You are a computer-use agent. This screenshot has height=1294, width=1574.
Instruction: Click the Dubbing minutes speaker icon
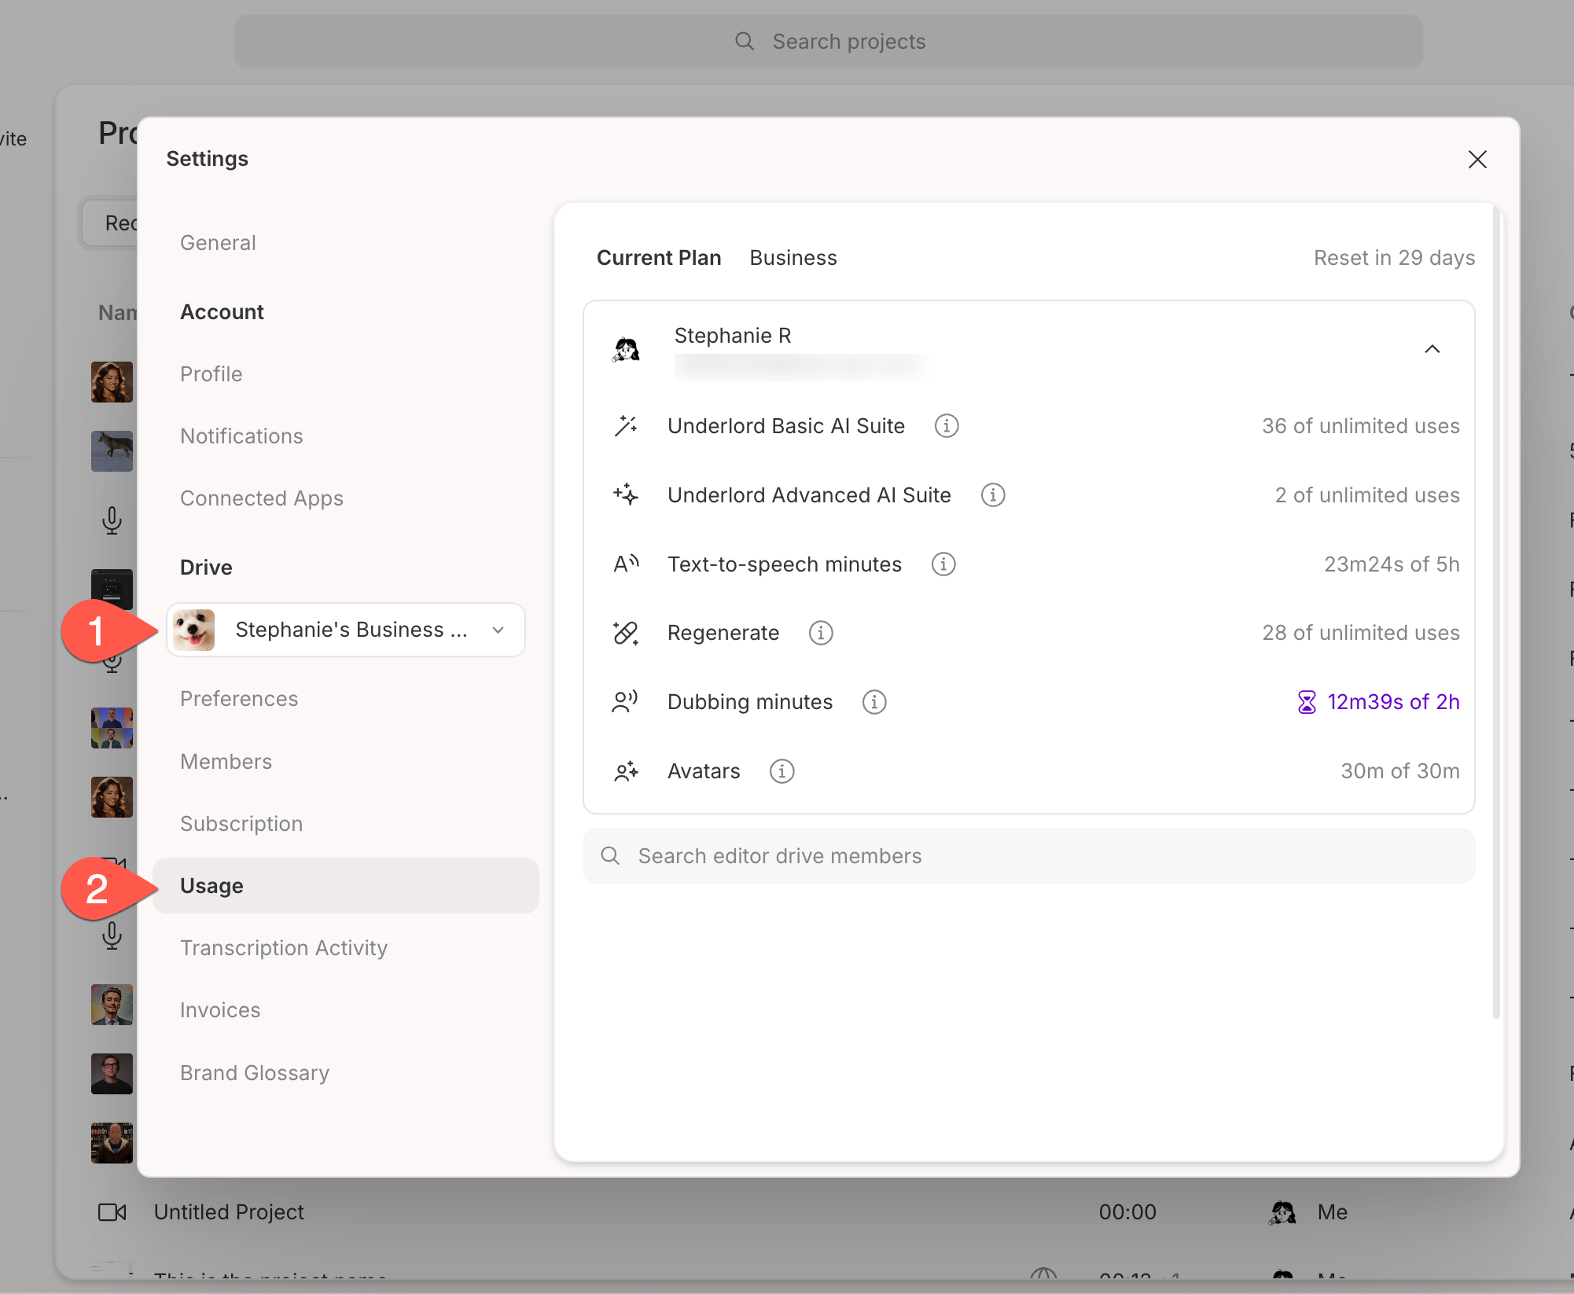625,702
